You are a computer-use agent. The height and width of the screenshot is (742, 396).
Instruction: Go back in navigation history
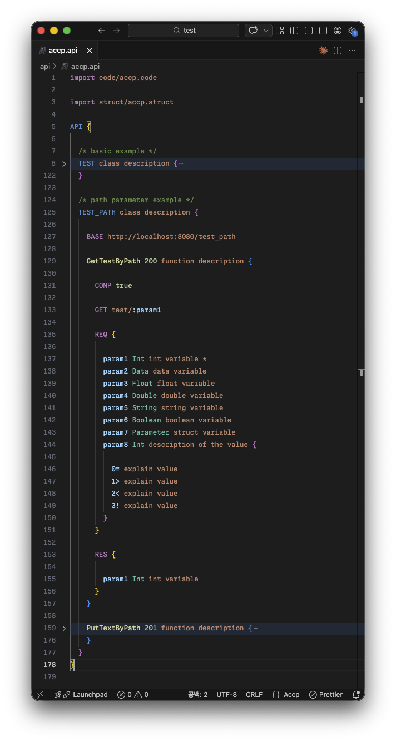click(102, 31)
